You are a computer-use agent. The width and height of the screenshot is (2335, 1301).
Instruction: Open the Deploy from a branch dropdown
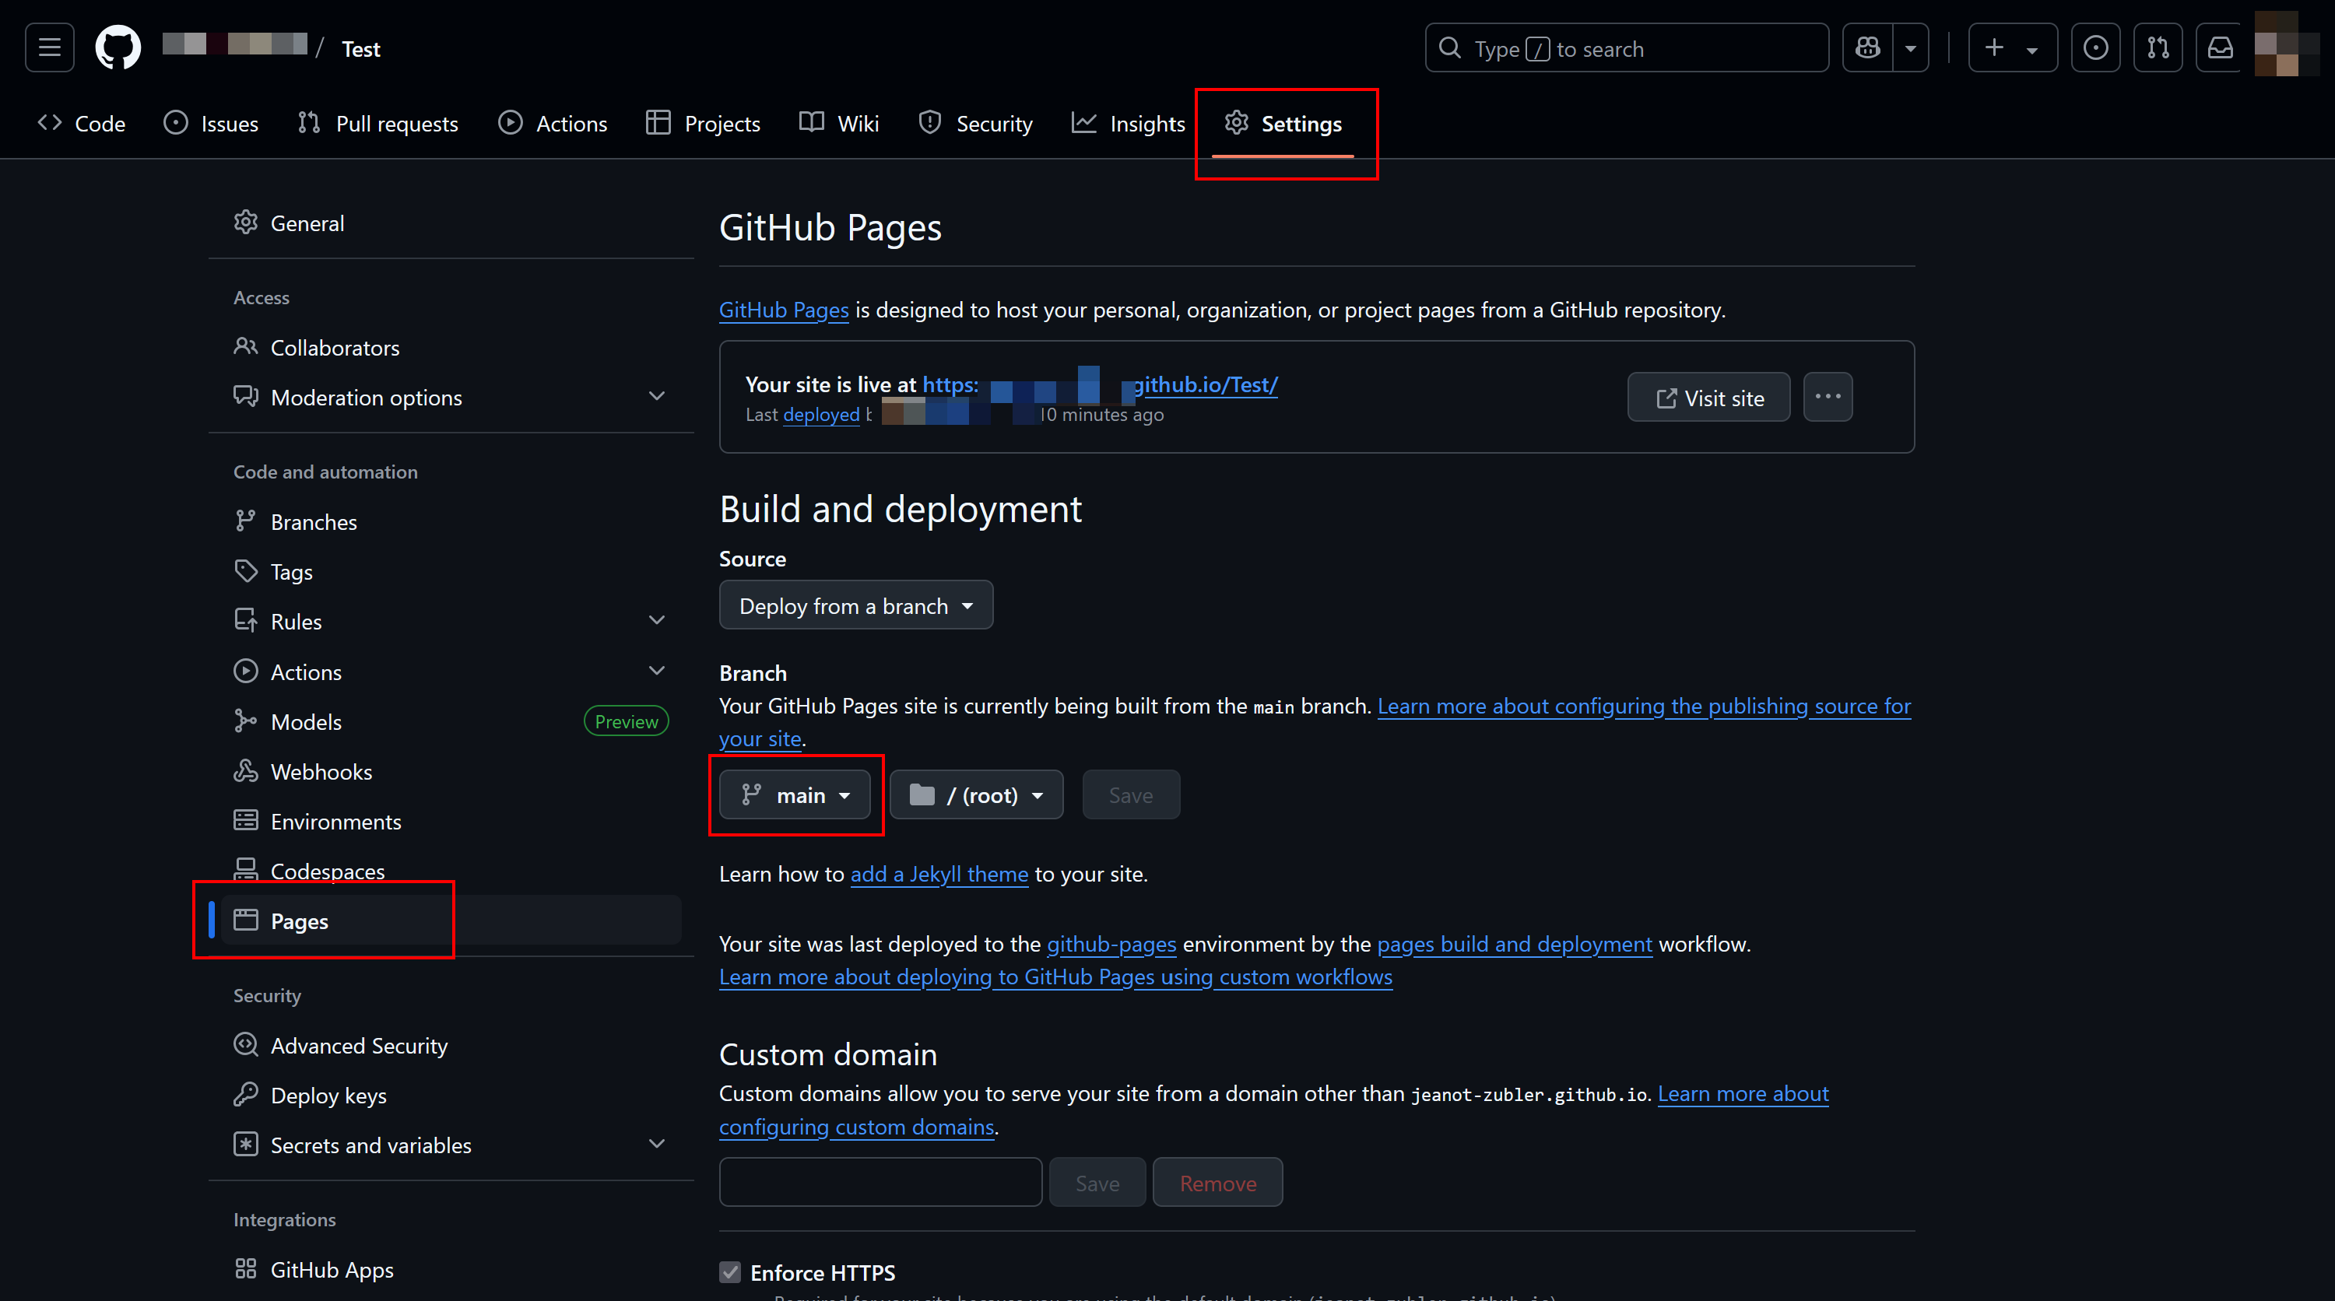tap(855, 605)
